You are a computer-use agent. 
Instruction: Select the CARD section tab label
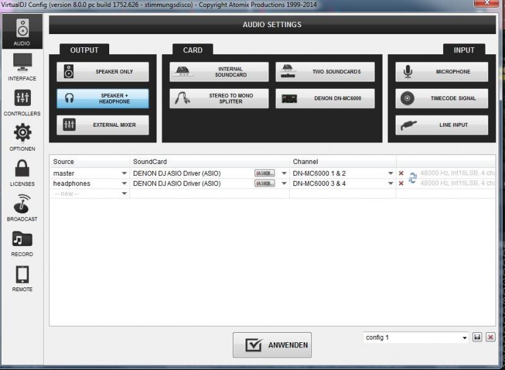[x=193, y=50]
